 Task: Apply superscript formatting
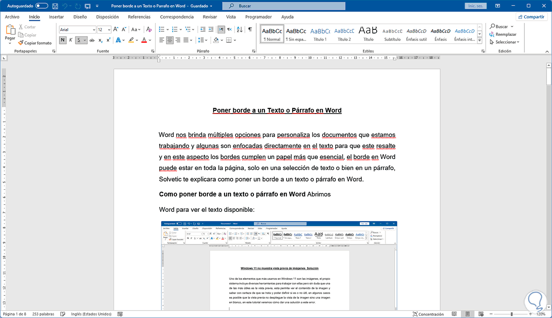point(108,40)
